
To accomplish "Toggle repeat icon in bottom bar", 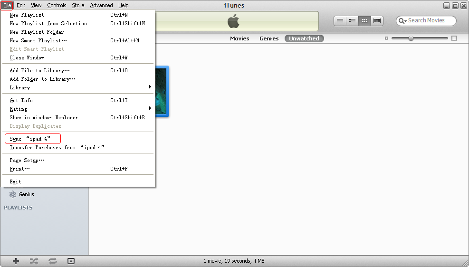I will pos(53,261).
